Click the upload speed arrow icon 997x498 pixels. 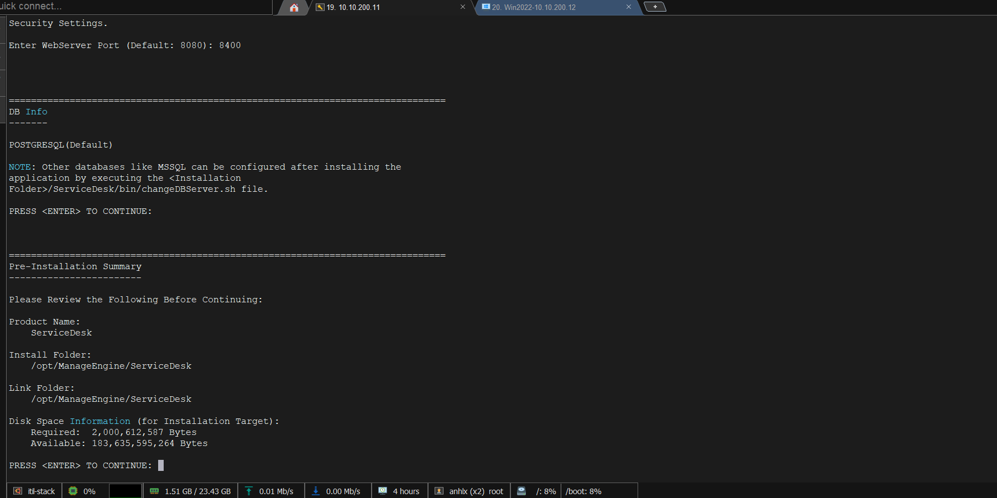coord(249,491)
